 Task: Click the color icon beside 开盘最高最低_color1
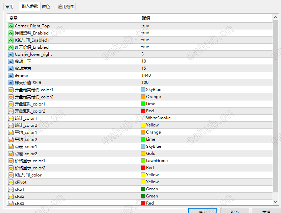point(11,90)
